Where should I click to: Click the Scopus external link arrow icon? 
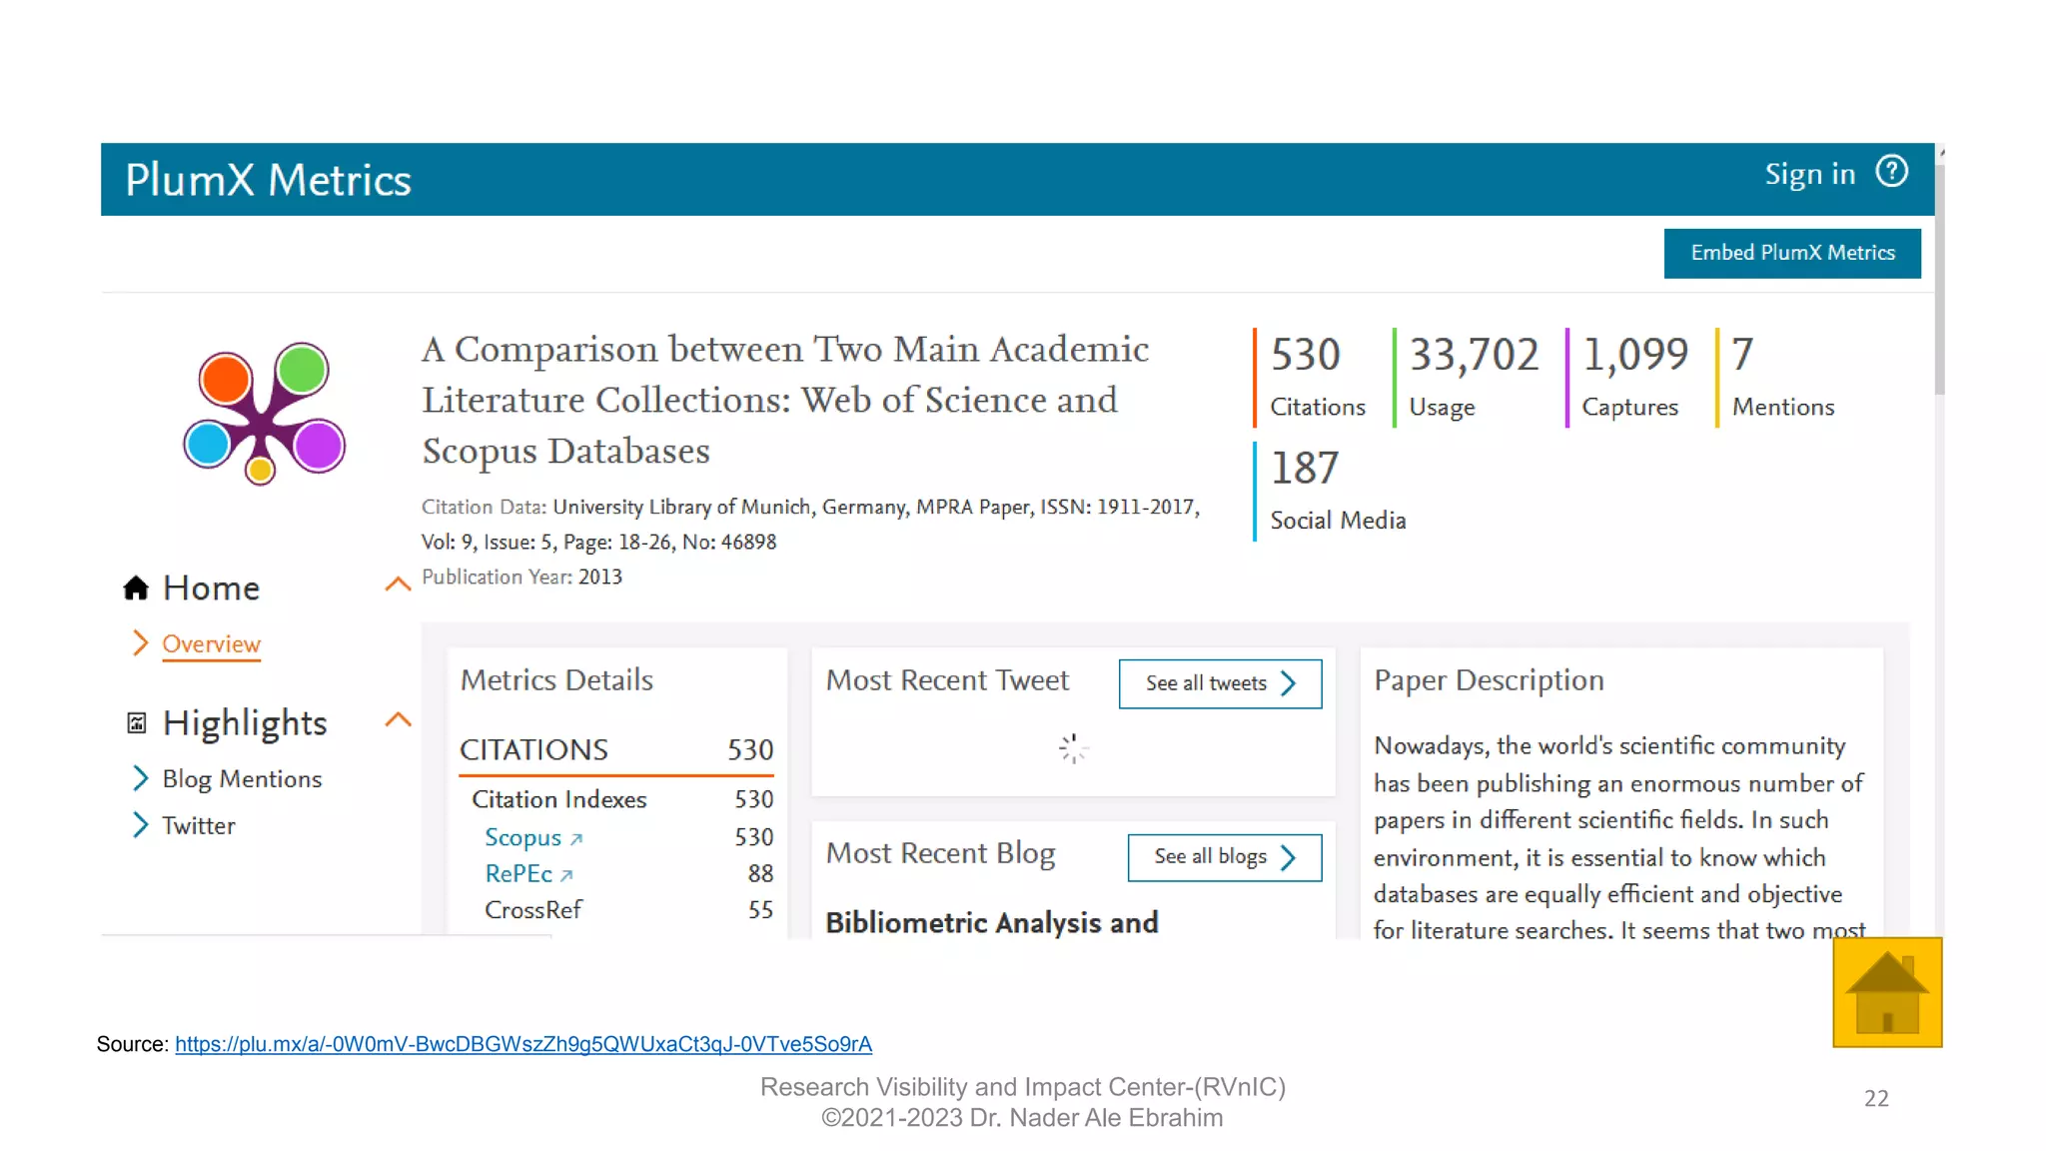pyautogui.click(x=576, y=839)
